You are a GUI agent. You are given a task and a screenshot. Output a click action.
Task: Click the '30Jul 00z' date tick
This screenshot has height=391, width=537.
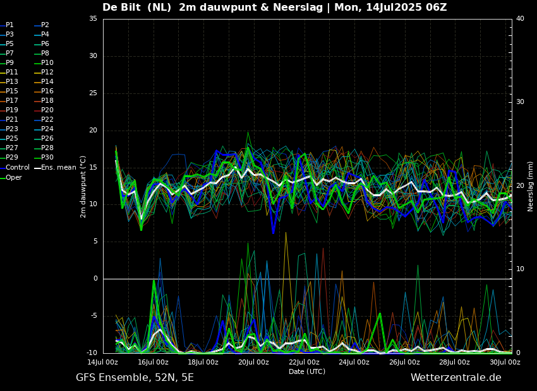[505, 362]
